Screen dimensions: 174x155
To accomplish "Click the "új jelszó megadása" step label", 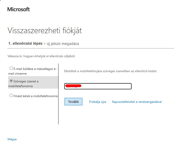I will [63, 44].
